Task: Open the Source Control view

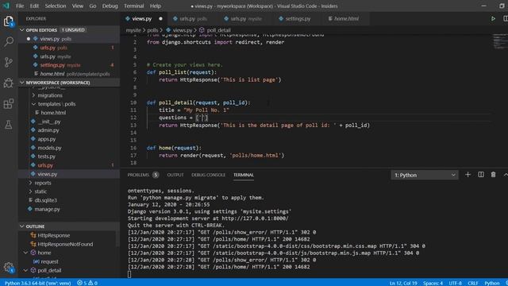Action: point(9,62)
